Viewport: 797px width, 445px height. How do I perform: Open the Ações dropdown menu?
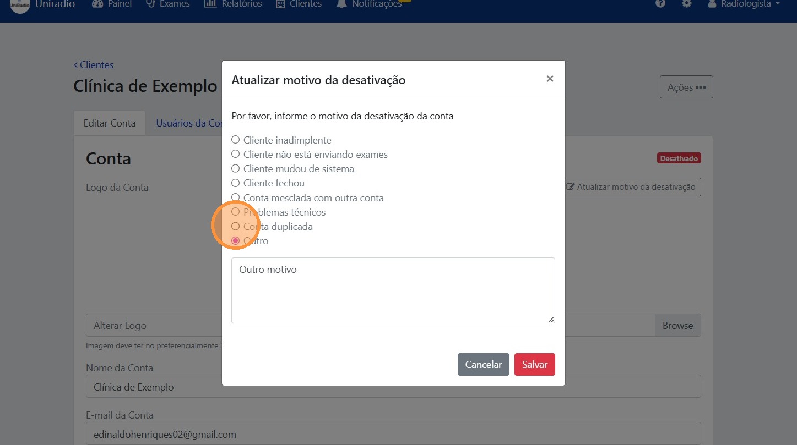pos(686,87)
